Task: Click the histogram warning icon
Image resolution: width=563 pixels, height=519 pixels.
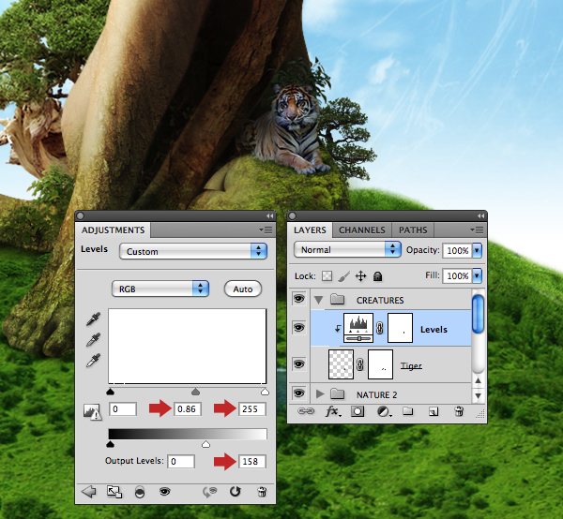Action: point(93,412)
